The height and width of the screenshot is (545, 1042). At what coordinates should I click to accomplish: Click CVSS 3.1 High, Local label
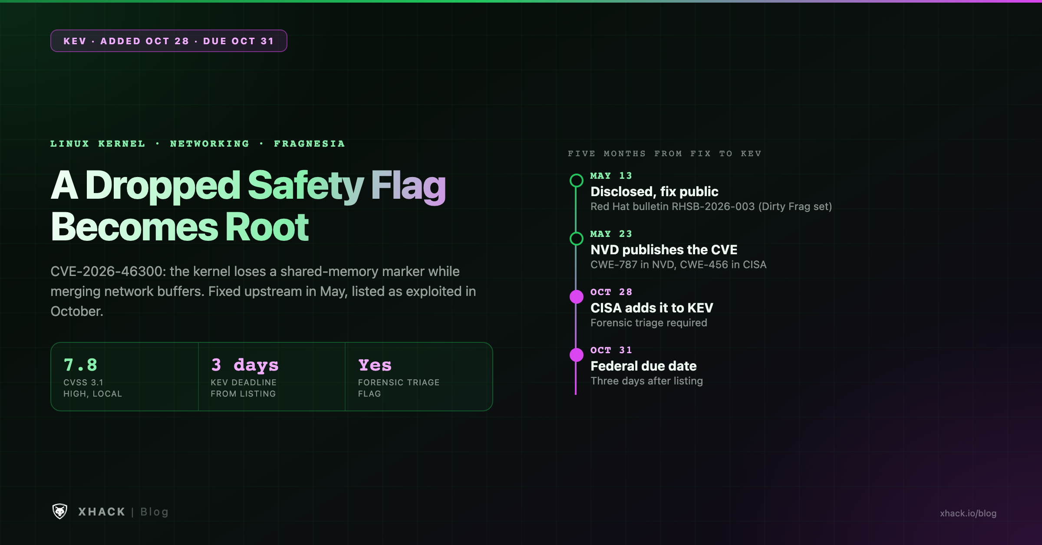click(x=92, y=388)
